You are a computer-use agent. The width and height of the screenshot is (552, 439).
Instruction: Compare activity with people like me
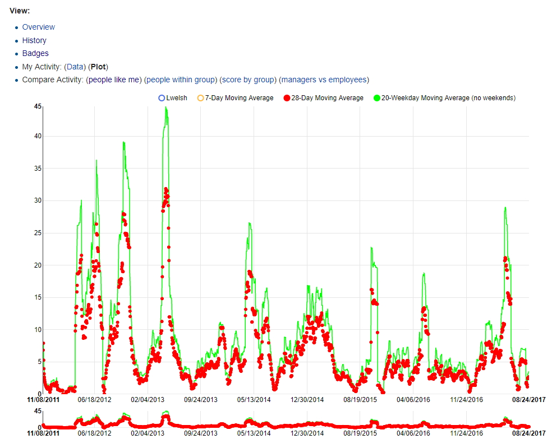tap(114, 80)
